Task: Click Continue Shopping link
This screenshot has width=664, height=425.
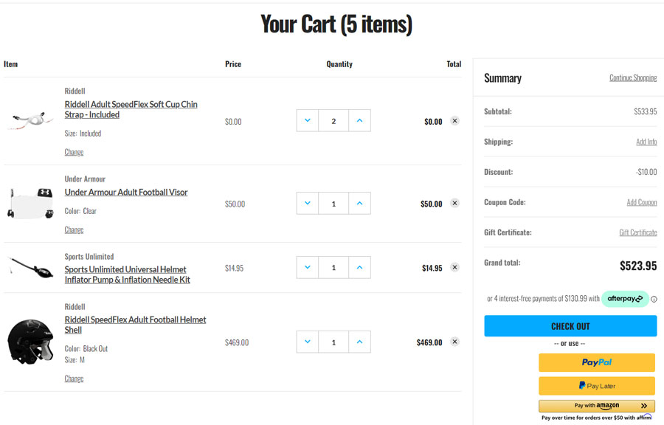Action: click(x=633, y=77)
